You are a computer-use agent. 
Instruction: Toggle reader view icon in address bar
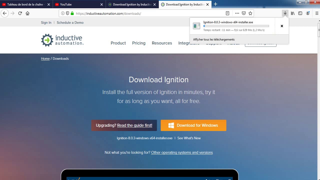pyautogui.click(x=227, y=13)
